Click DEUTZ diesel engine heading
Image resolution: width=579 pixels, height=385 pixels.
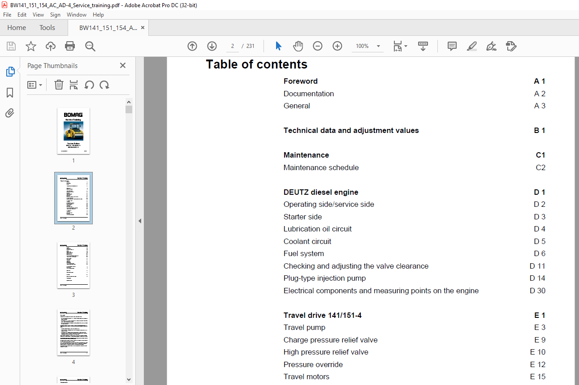(x=321, y=192)
